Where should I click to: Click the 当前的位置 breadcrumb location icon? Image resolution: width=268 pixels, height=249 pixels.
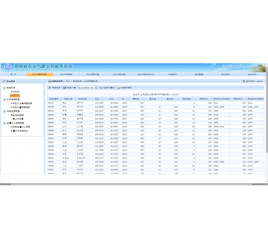[50, 81]
